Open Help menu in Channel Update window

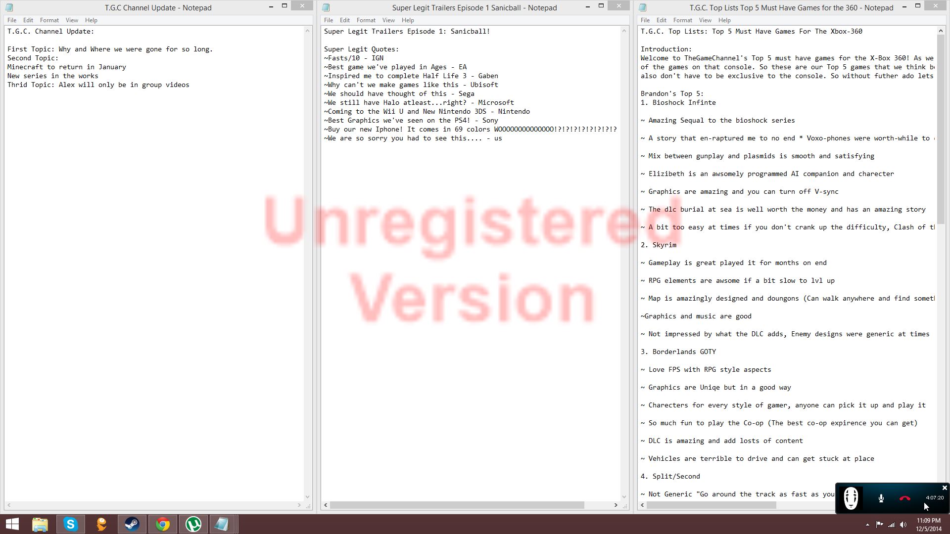pyautogui.click(x=91, y=20)
